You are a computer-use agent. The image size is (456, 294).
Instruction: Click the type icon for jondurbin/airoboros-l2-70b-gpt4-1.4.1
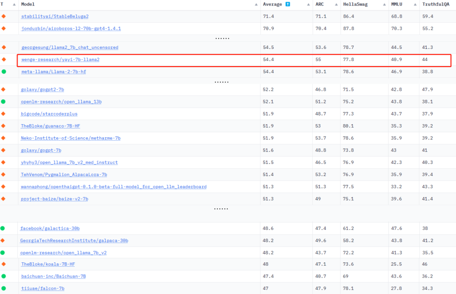[x=4, y=29]
